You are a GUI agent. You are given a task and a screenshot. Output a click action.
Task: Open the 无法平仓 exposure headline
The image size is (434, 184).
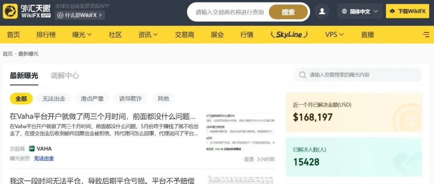(102, 181)
